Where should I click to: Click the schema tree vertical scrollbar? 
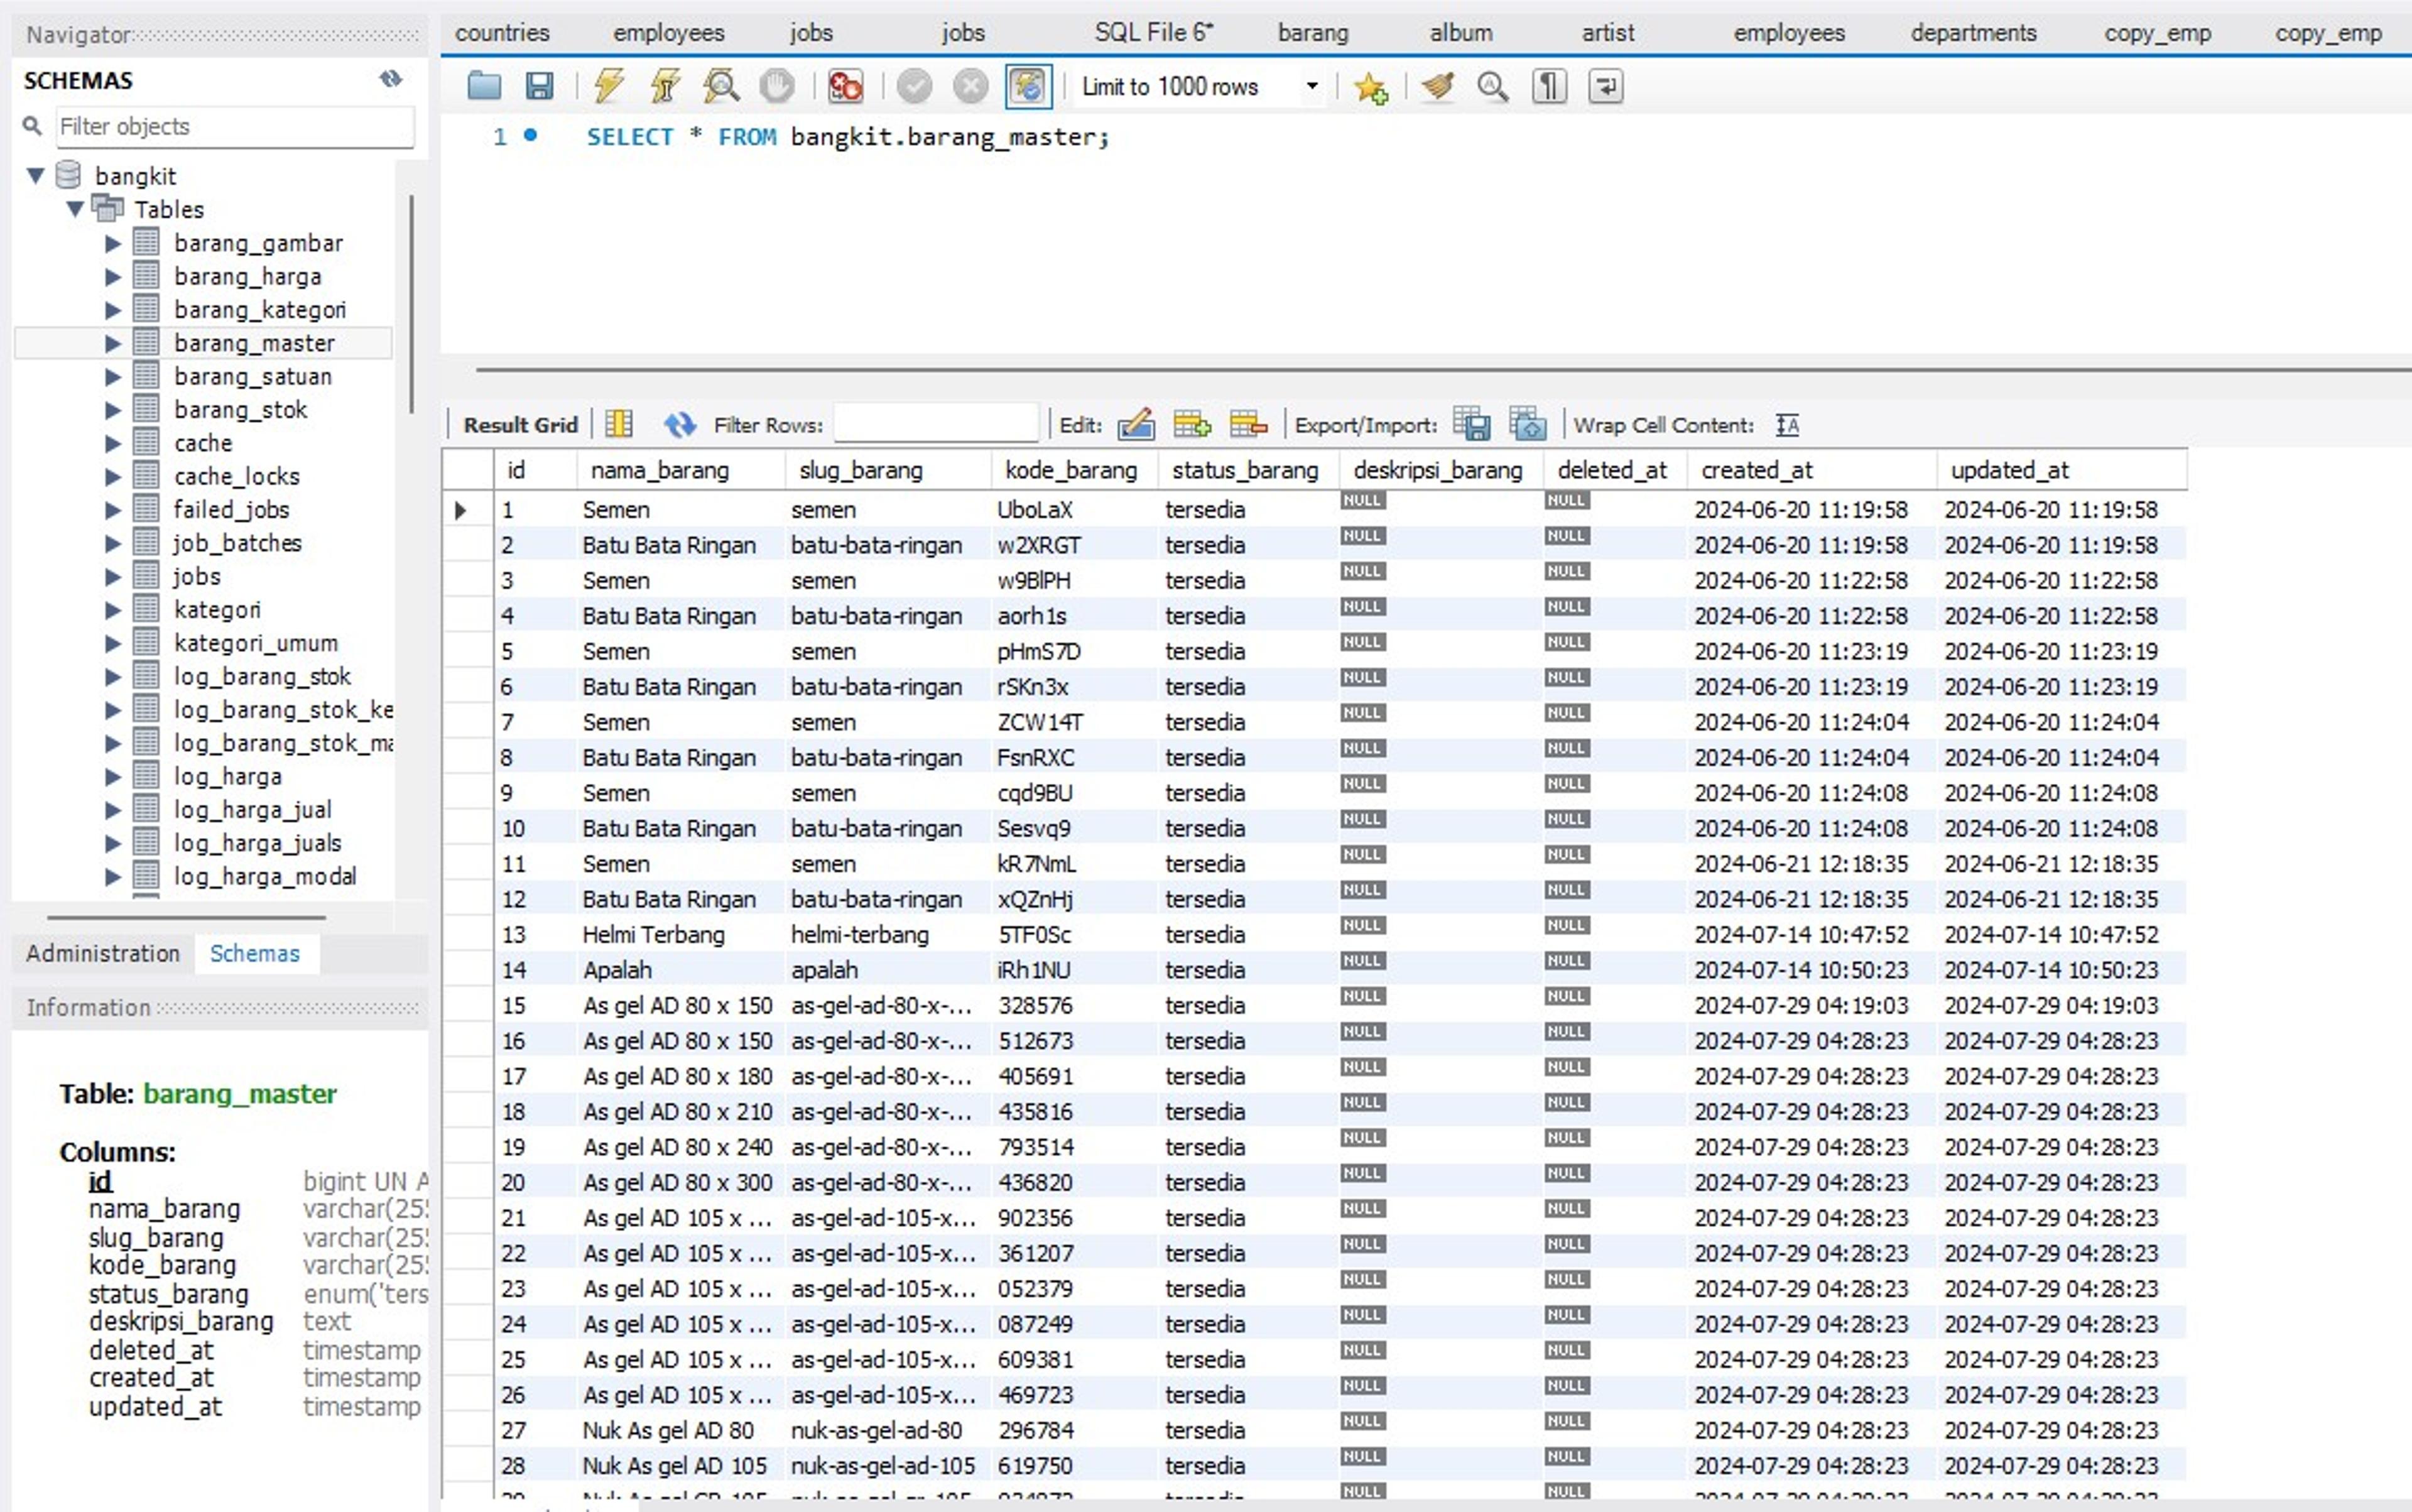tap(411, 305)
